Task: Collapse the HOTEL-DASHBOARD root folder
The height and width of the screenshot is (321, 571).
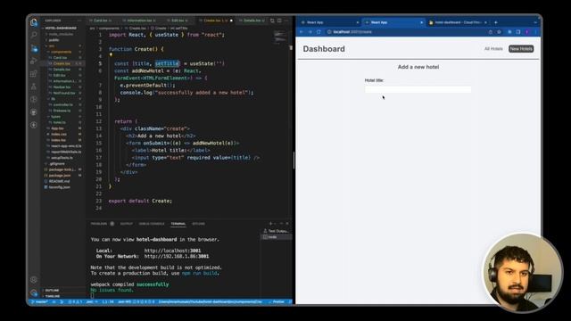Action: click(x=61, y=28)
